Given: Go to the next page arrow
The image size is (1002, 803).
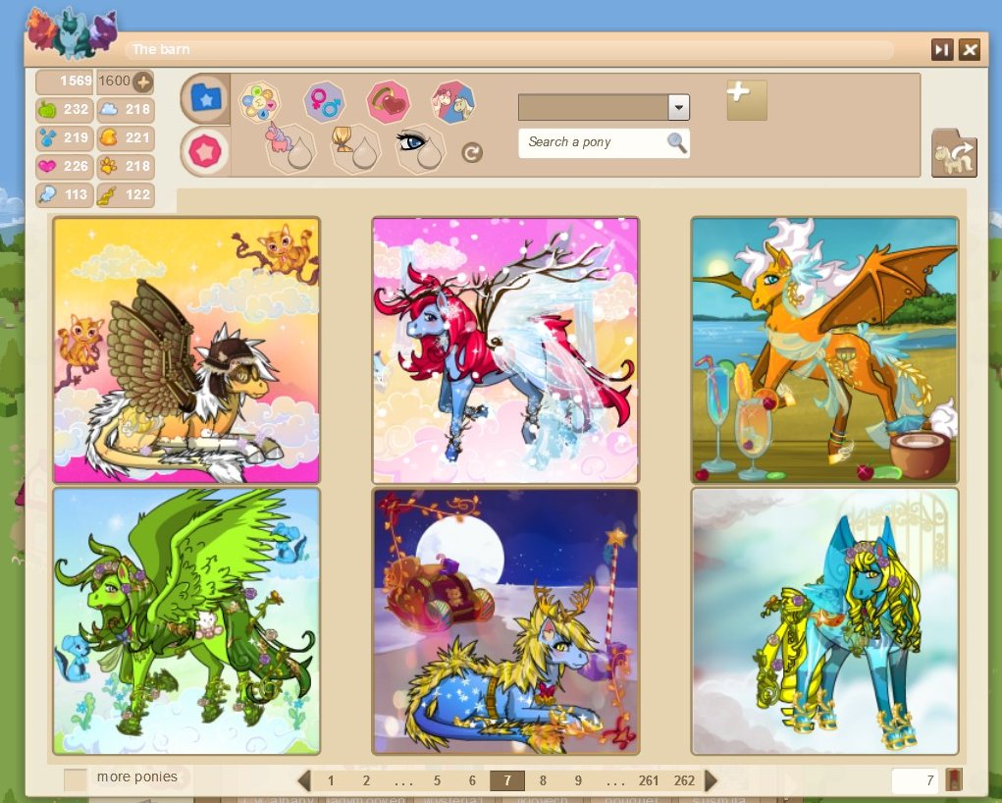Looking at the screenshot, I should (712, 780).
